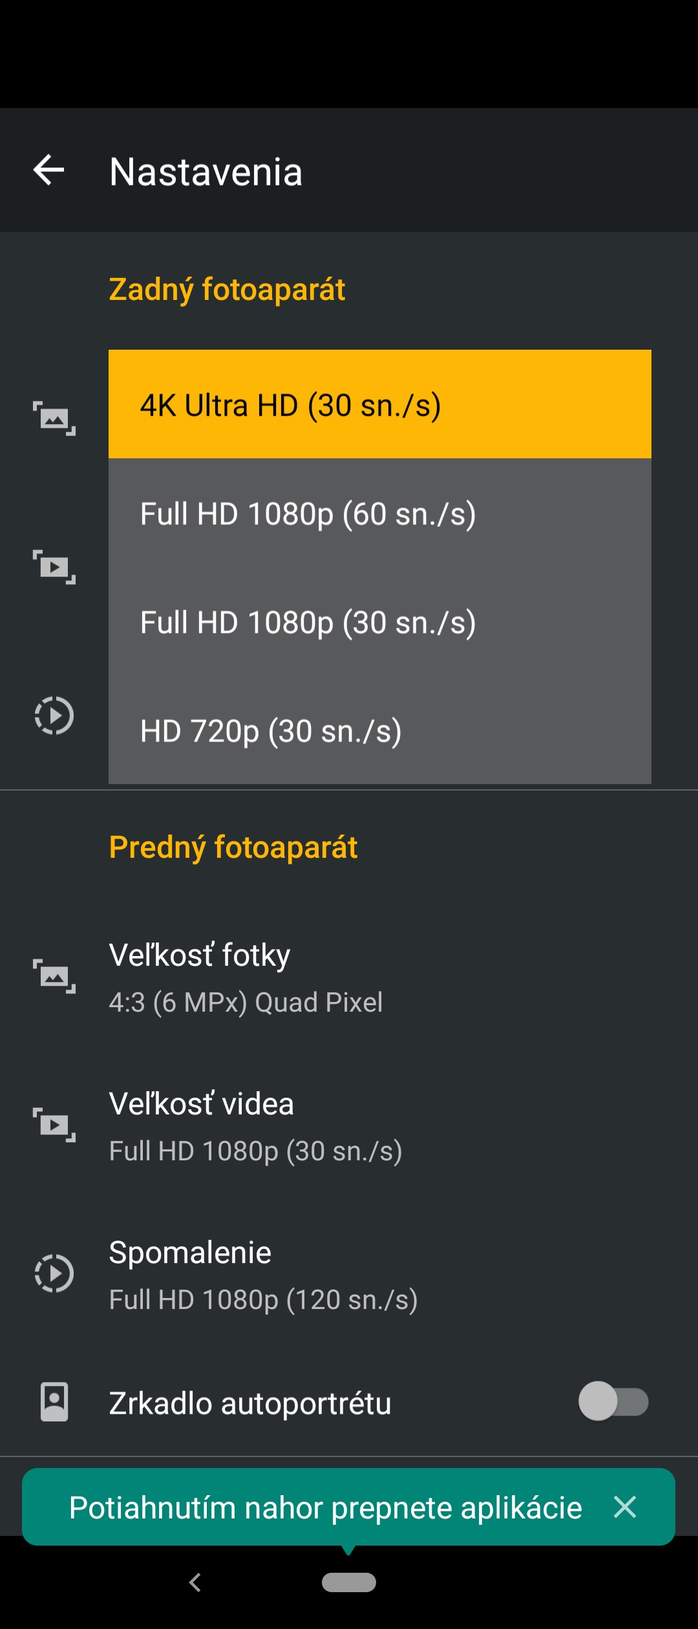The image size is (698, 1629).
Task: Toggle the Zrkadlo autoportrétu switch
Action: pos(613,1401)
